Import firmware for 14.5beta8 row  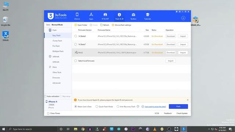tap(183, 36)
